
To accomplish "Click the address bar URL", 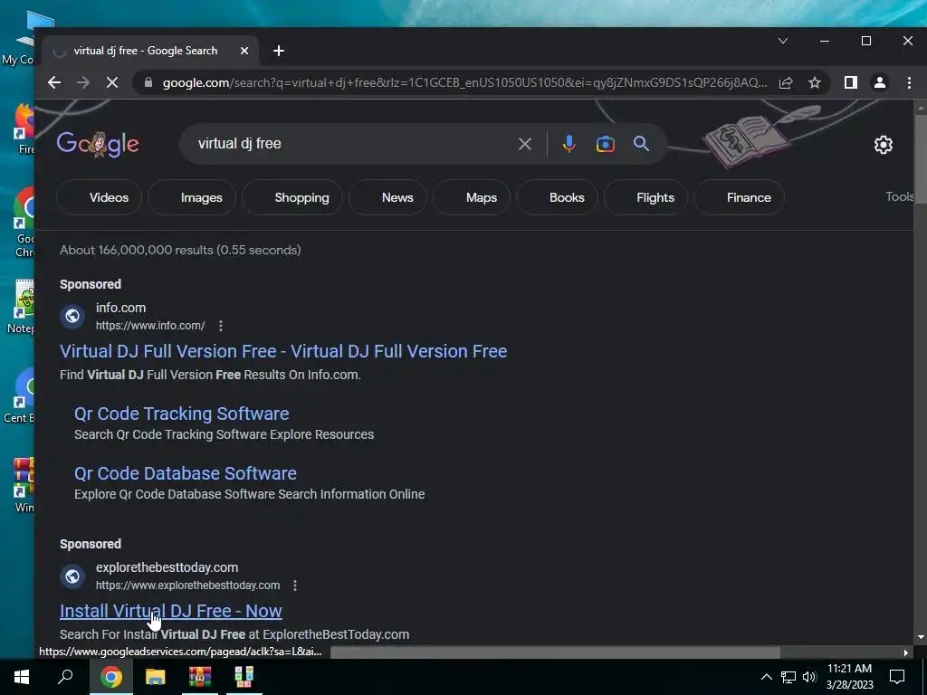I will pos(464,82).
